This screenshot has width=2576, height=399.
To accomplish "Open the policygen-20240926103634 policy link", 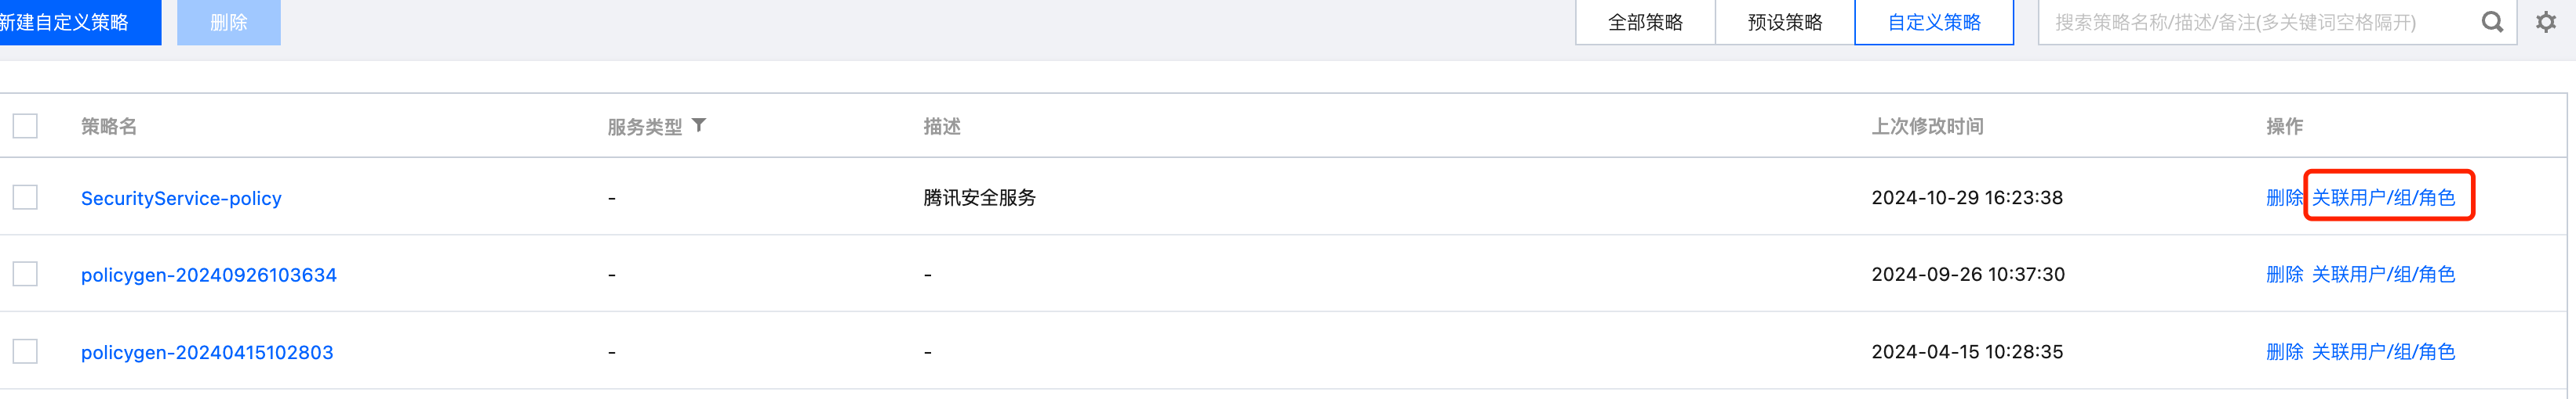I will pos(208,275).
